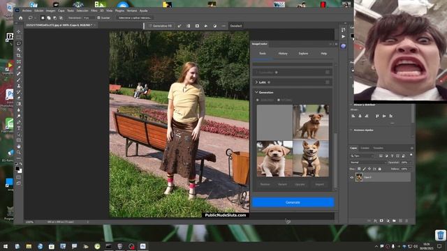Delete the layer with the trash icon

[x=406, y=220]
